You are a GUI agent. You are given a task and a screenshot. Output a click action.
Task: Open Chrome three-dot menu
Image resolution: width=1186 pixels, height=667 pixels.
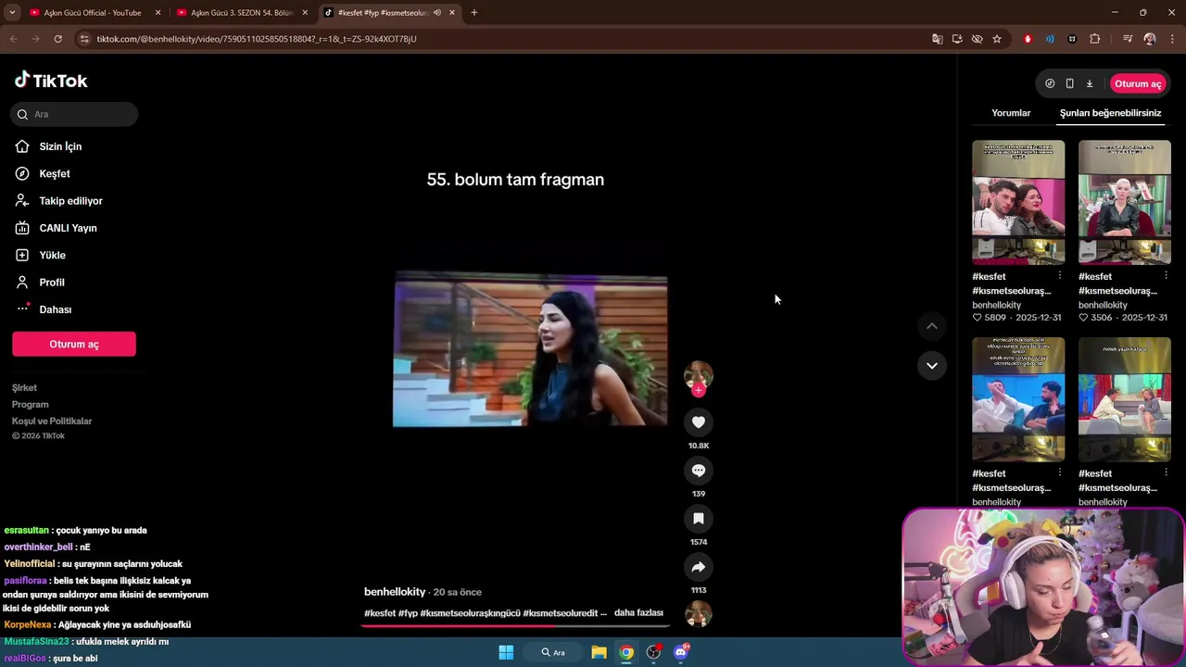pyautogui.click(x=1173, y=39)
